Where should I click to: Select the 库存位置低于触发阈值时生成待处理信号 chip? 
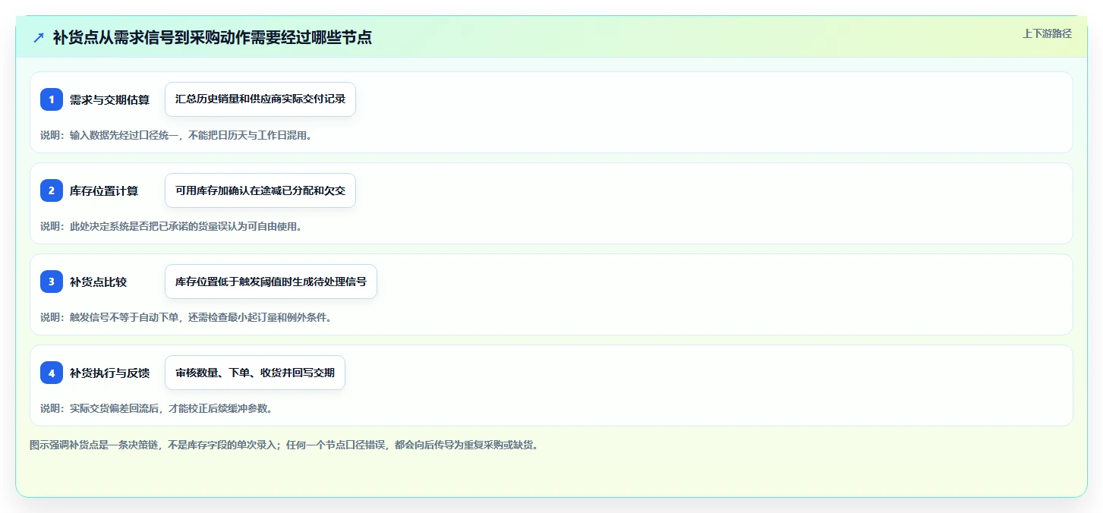tap(271, 282)
